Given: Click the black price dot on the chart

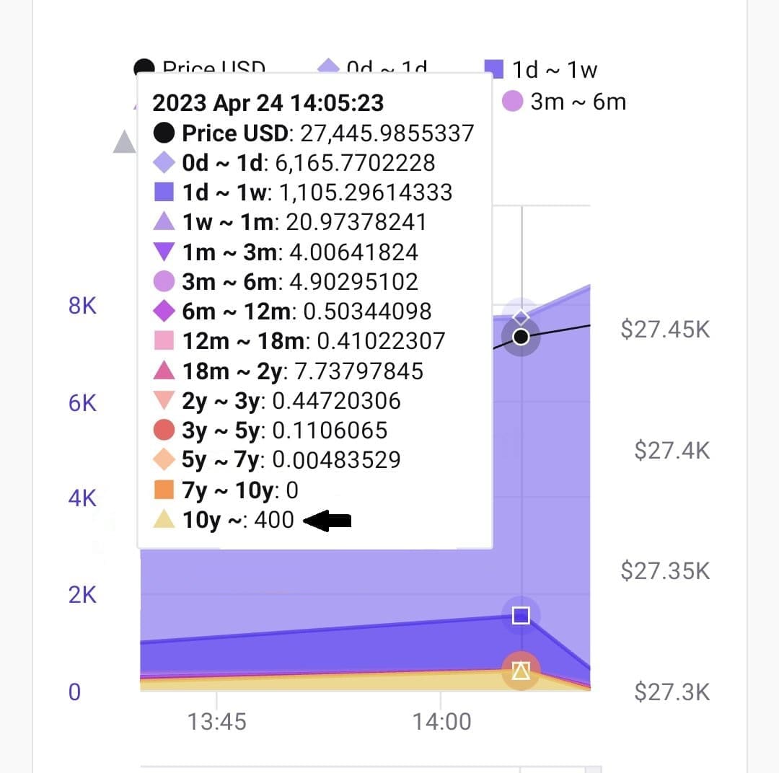Looking at the screenshot, I should 521,337.
